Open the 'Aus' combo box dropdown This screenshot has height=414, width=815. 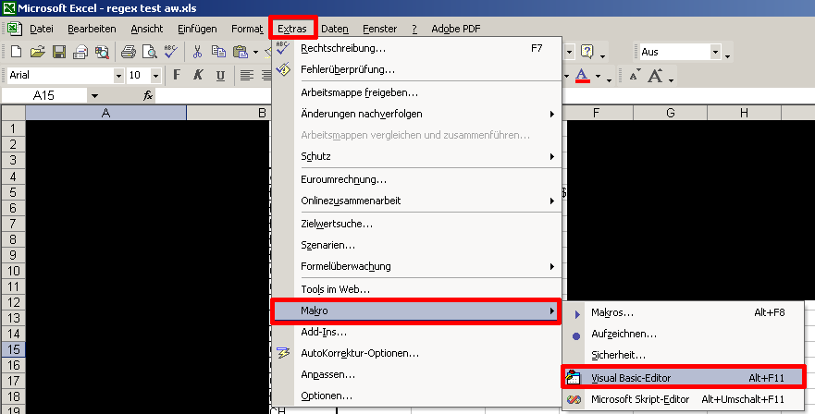coord(716,52)
